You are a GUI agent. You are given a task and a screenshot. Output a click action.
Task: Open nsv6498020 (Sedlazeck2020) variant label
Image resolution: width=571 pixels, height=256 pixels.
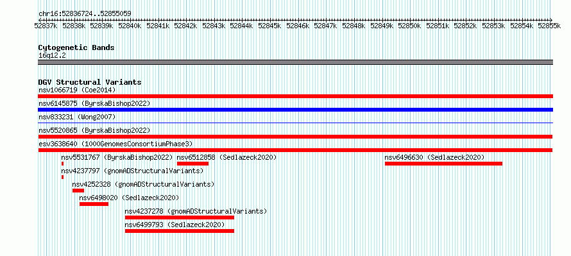pyautogui.click(x=129, y=198)
